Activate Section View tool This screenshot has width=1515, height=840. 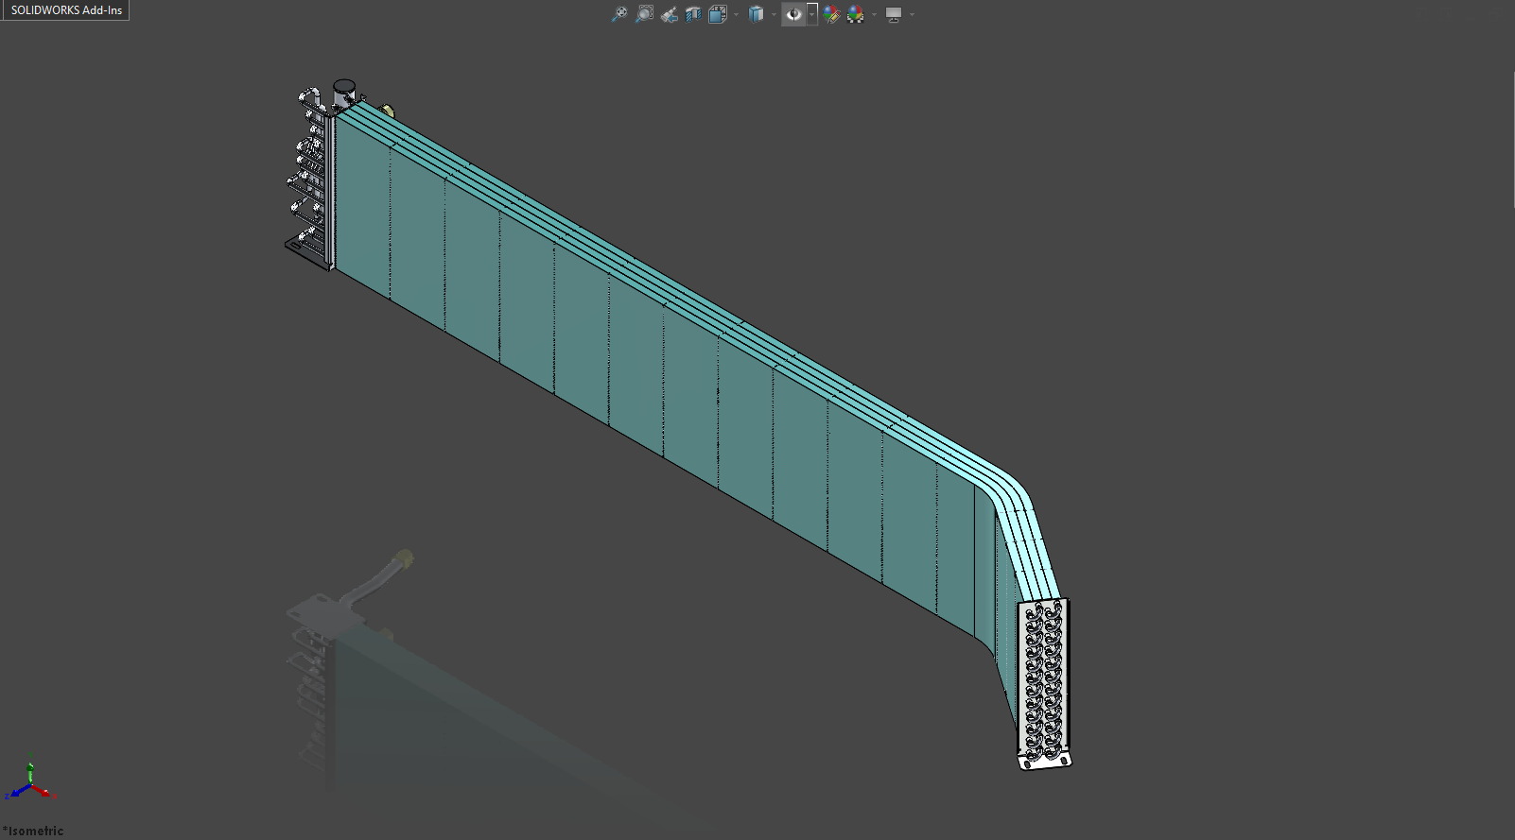click(x=693, y=14)
